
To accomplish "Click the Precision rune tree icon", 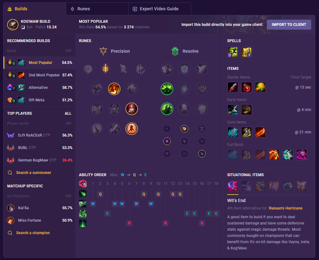I will pos(103,51).
